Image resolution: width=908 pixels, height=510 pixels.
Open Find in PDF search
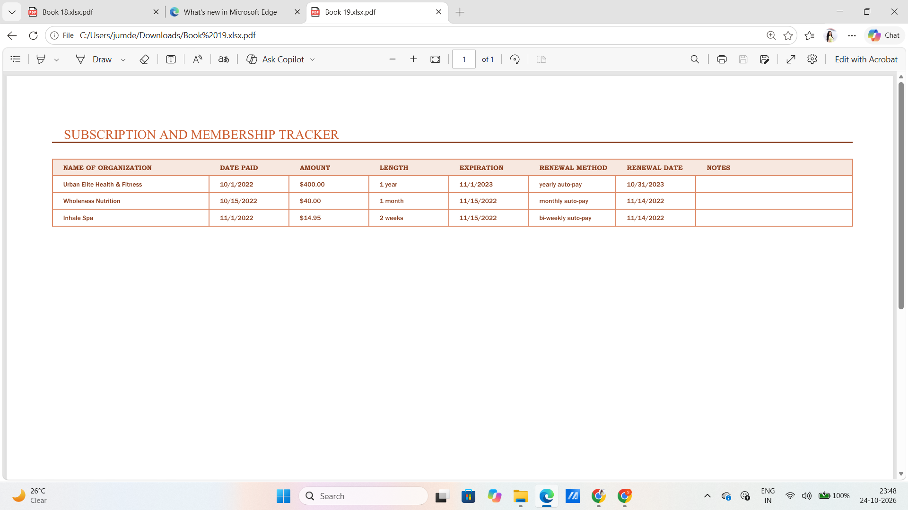click(x=695, y=59)
